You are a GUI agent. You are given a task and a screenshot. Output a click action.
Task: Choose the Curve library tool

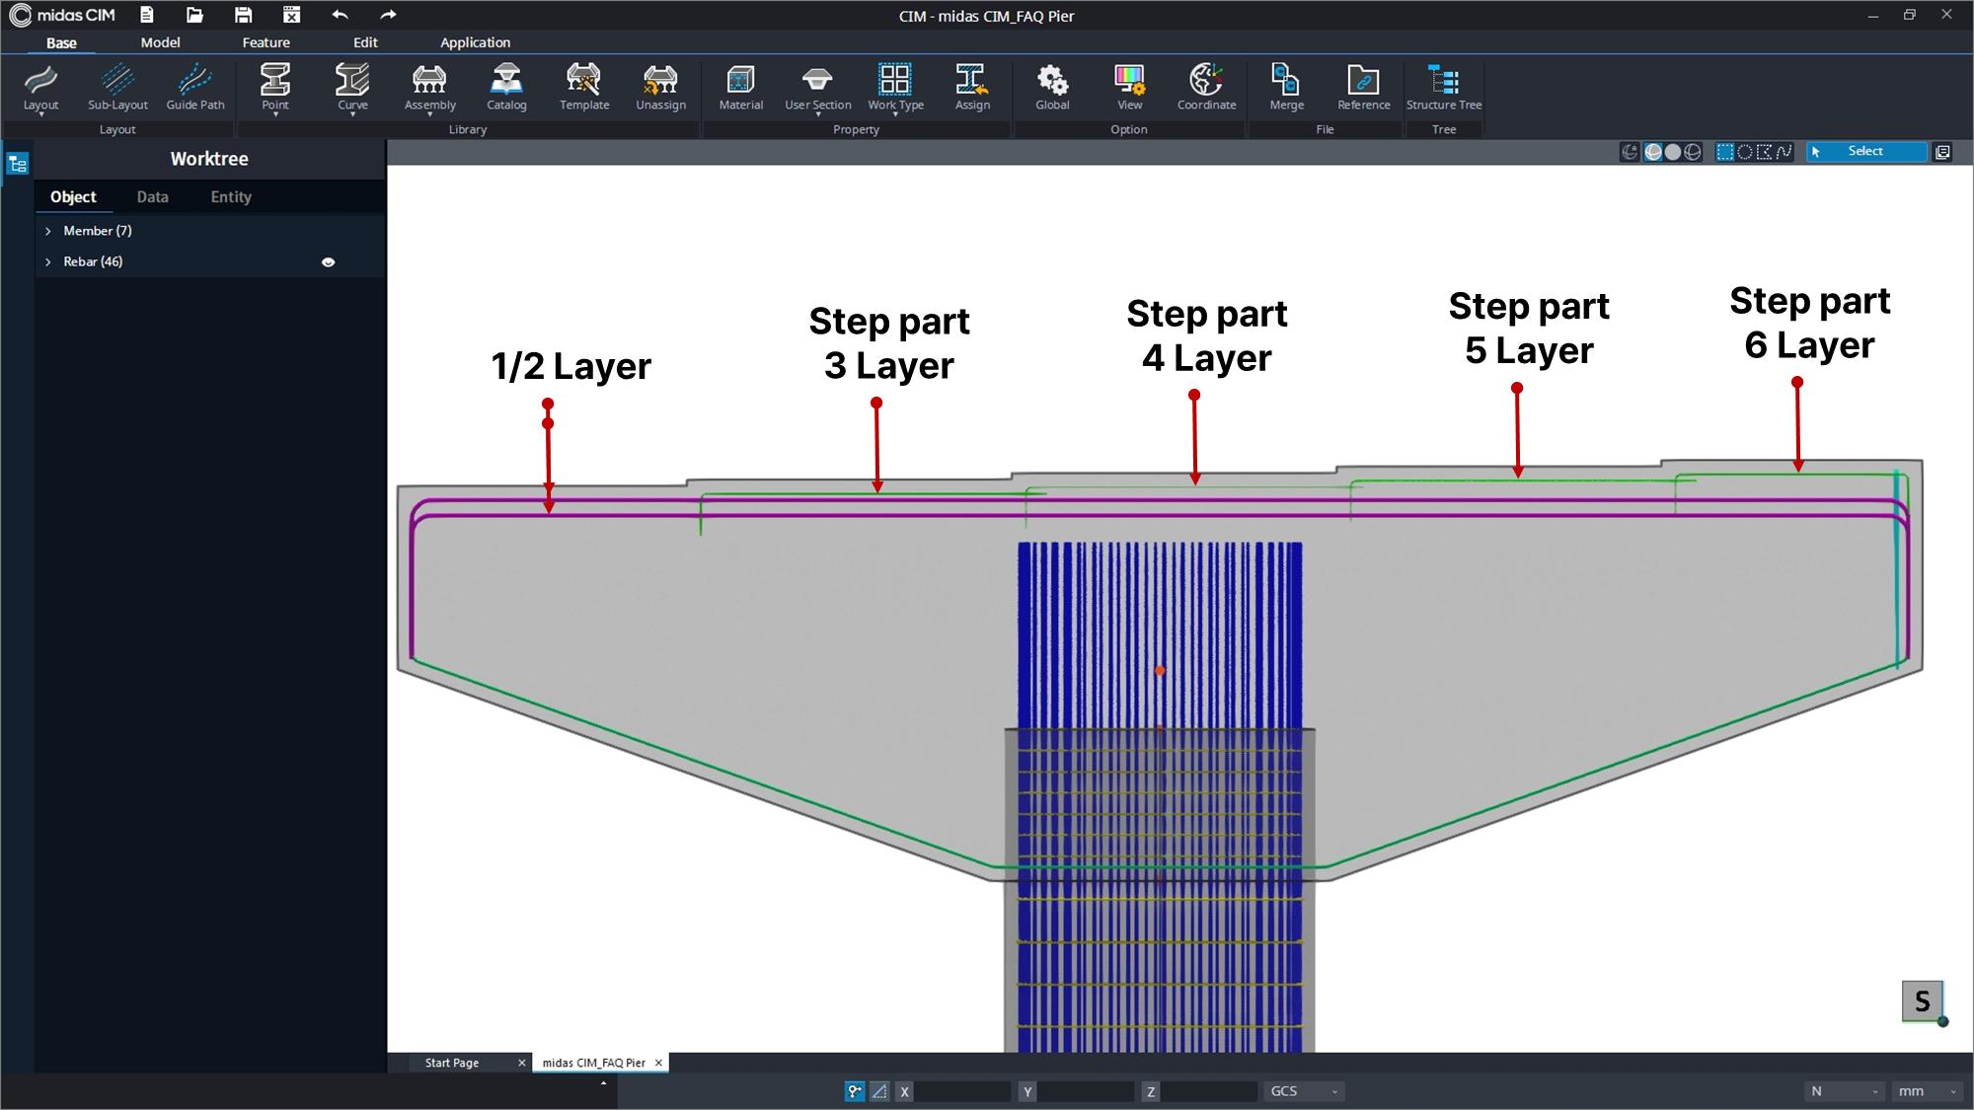352,87
